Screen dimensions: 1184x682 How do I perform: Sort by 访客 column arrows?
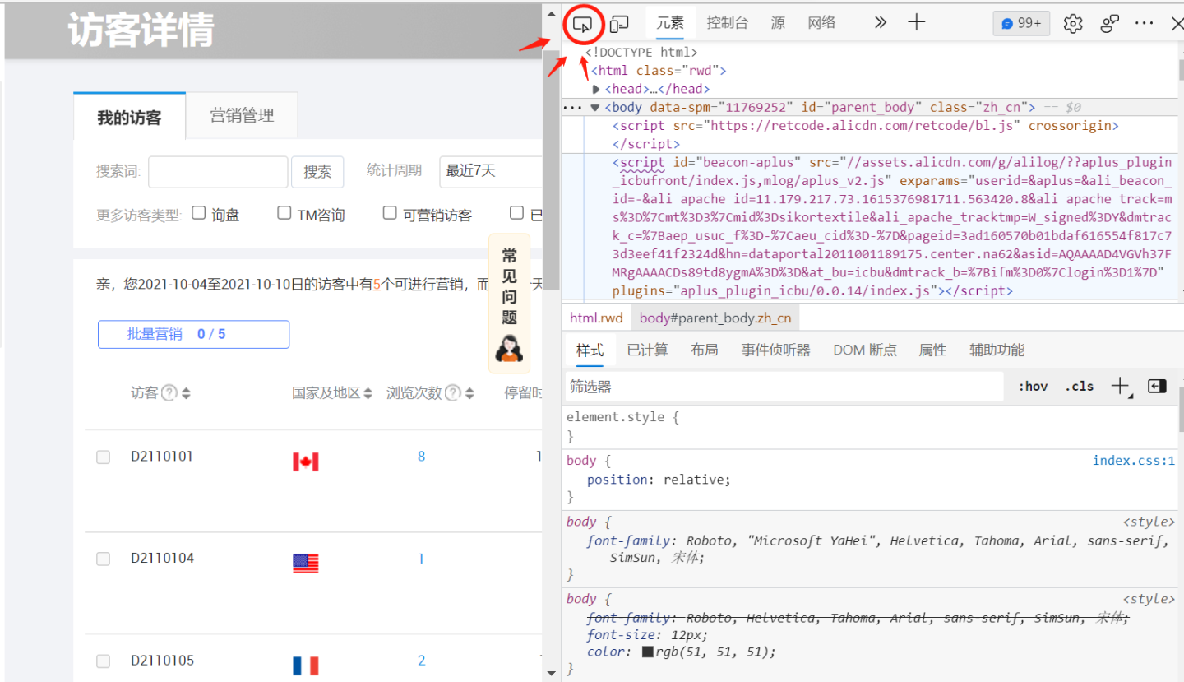(187, 393)
